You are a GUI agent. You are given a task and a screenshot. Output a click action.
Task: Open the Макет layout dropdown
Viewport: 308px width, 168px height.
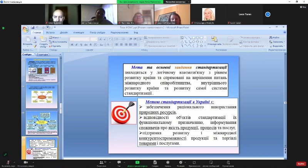pyautogui.click(x=55, y=38)
